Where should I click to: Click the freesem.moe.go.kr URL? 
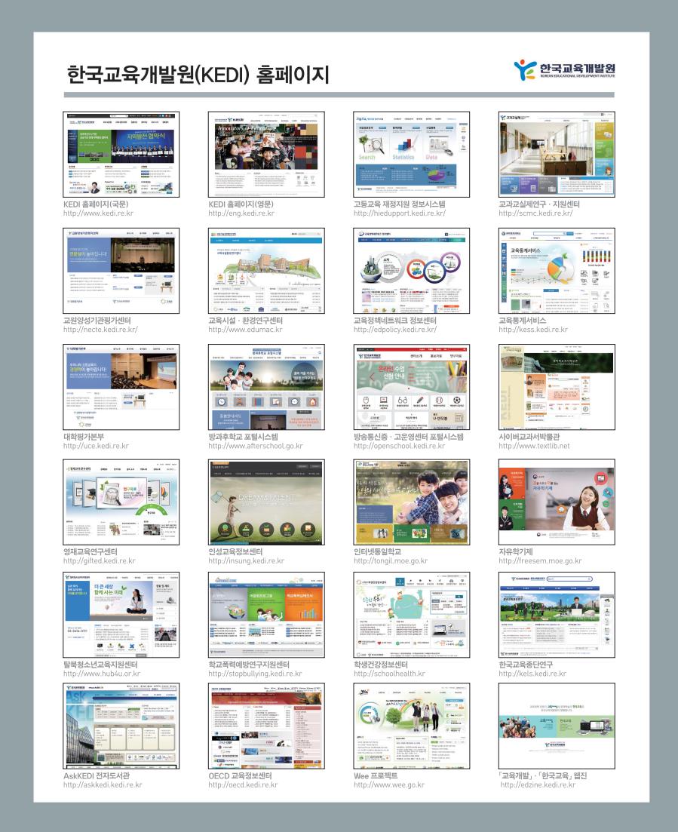click(x=540, y=561)
